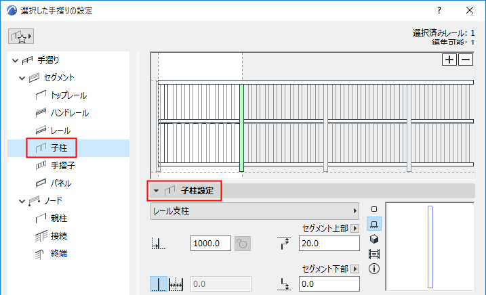Click the post preview thumbnail

430,247
